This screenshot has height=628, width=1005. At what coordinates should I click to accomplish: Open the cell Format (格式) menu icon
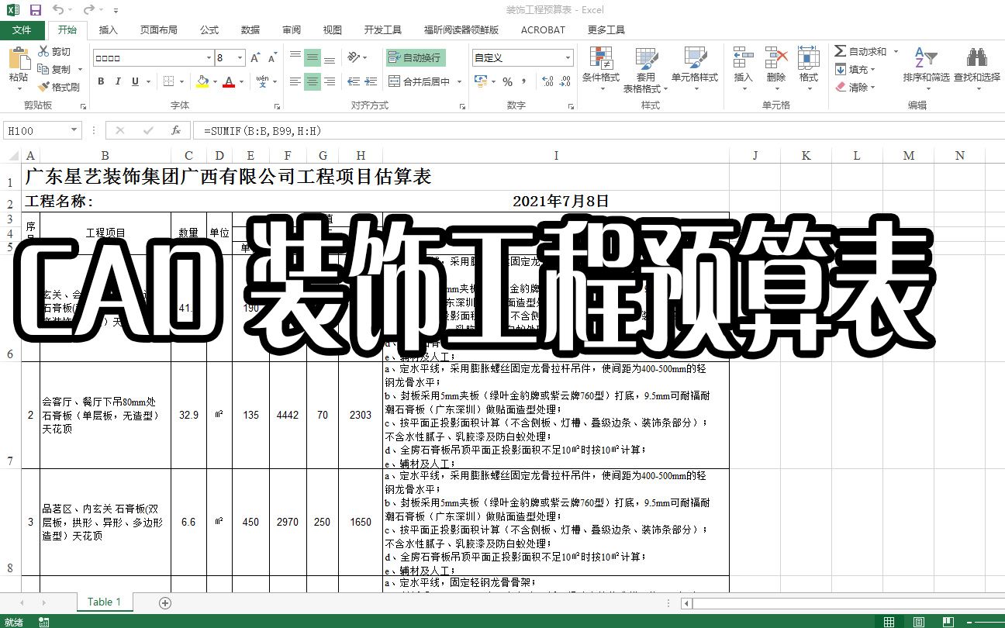pyautogui.click(x=808, y=58)
